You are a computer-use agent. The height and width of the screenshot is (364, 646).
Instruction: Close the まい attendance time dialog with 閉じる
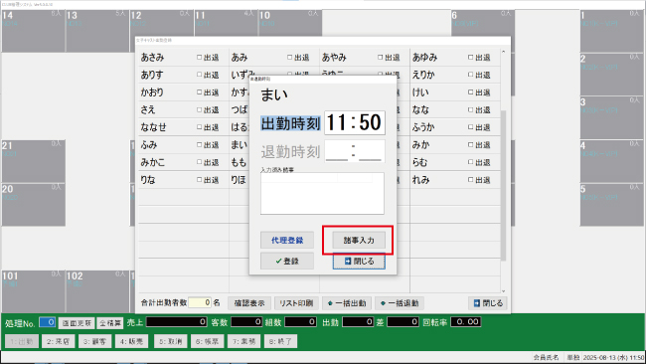click(x=359, y=261)
